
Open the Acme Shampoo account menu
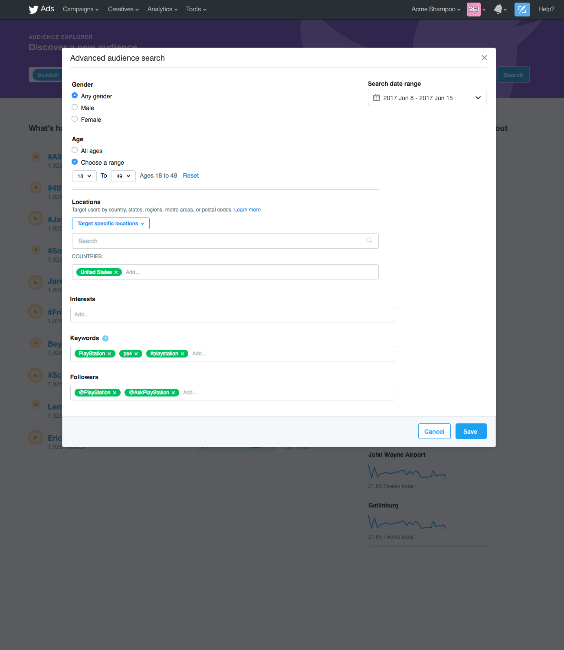point(436,9)
